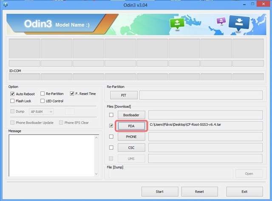
Task: Click the PHONE file path field
Action: 205,137
